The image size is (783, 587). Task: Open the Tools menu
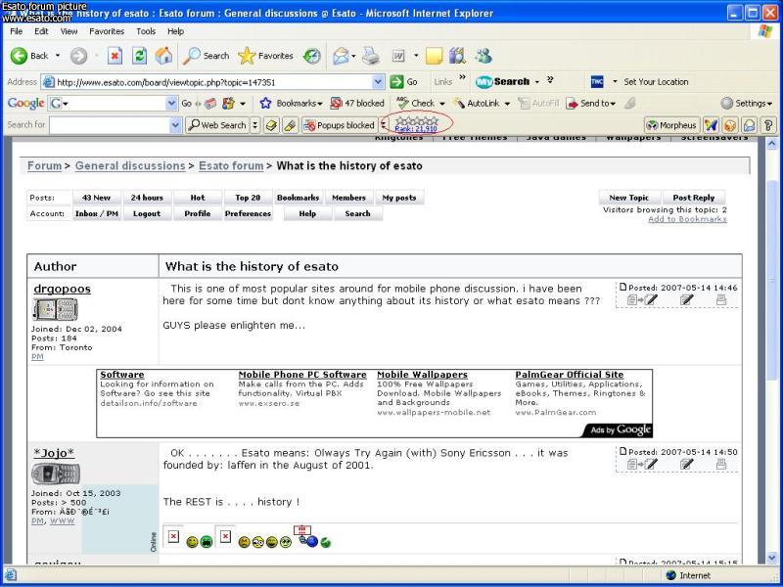coord(146,31)
